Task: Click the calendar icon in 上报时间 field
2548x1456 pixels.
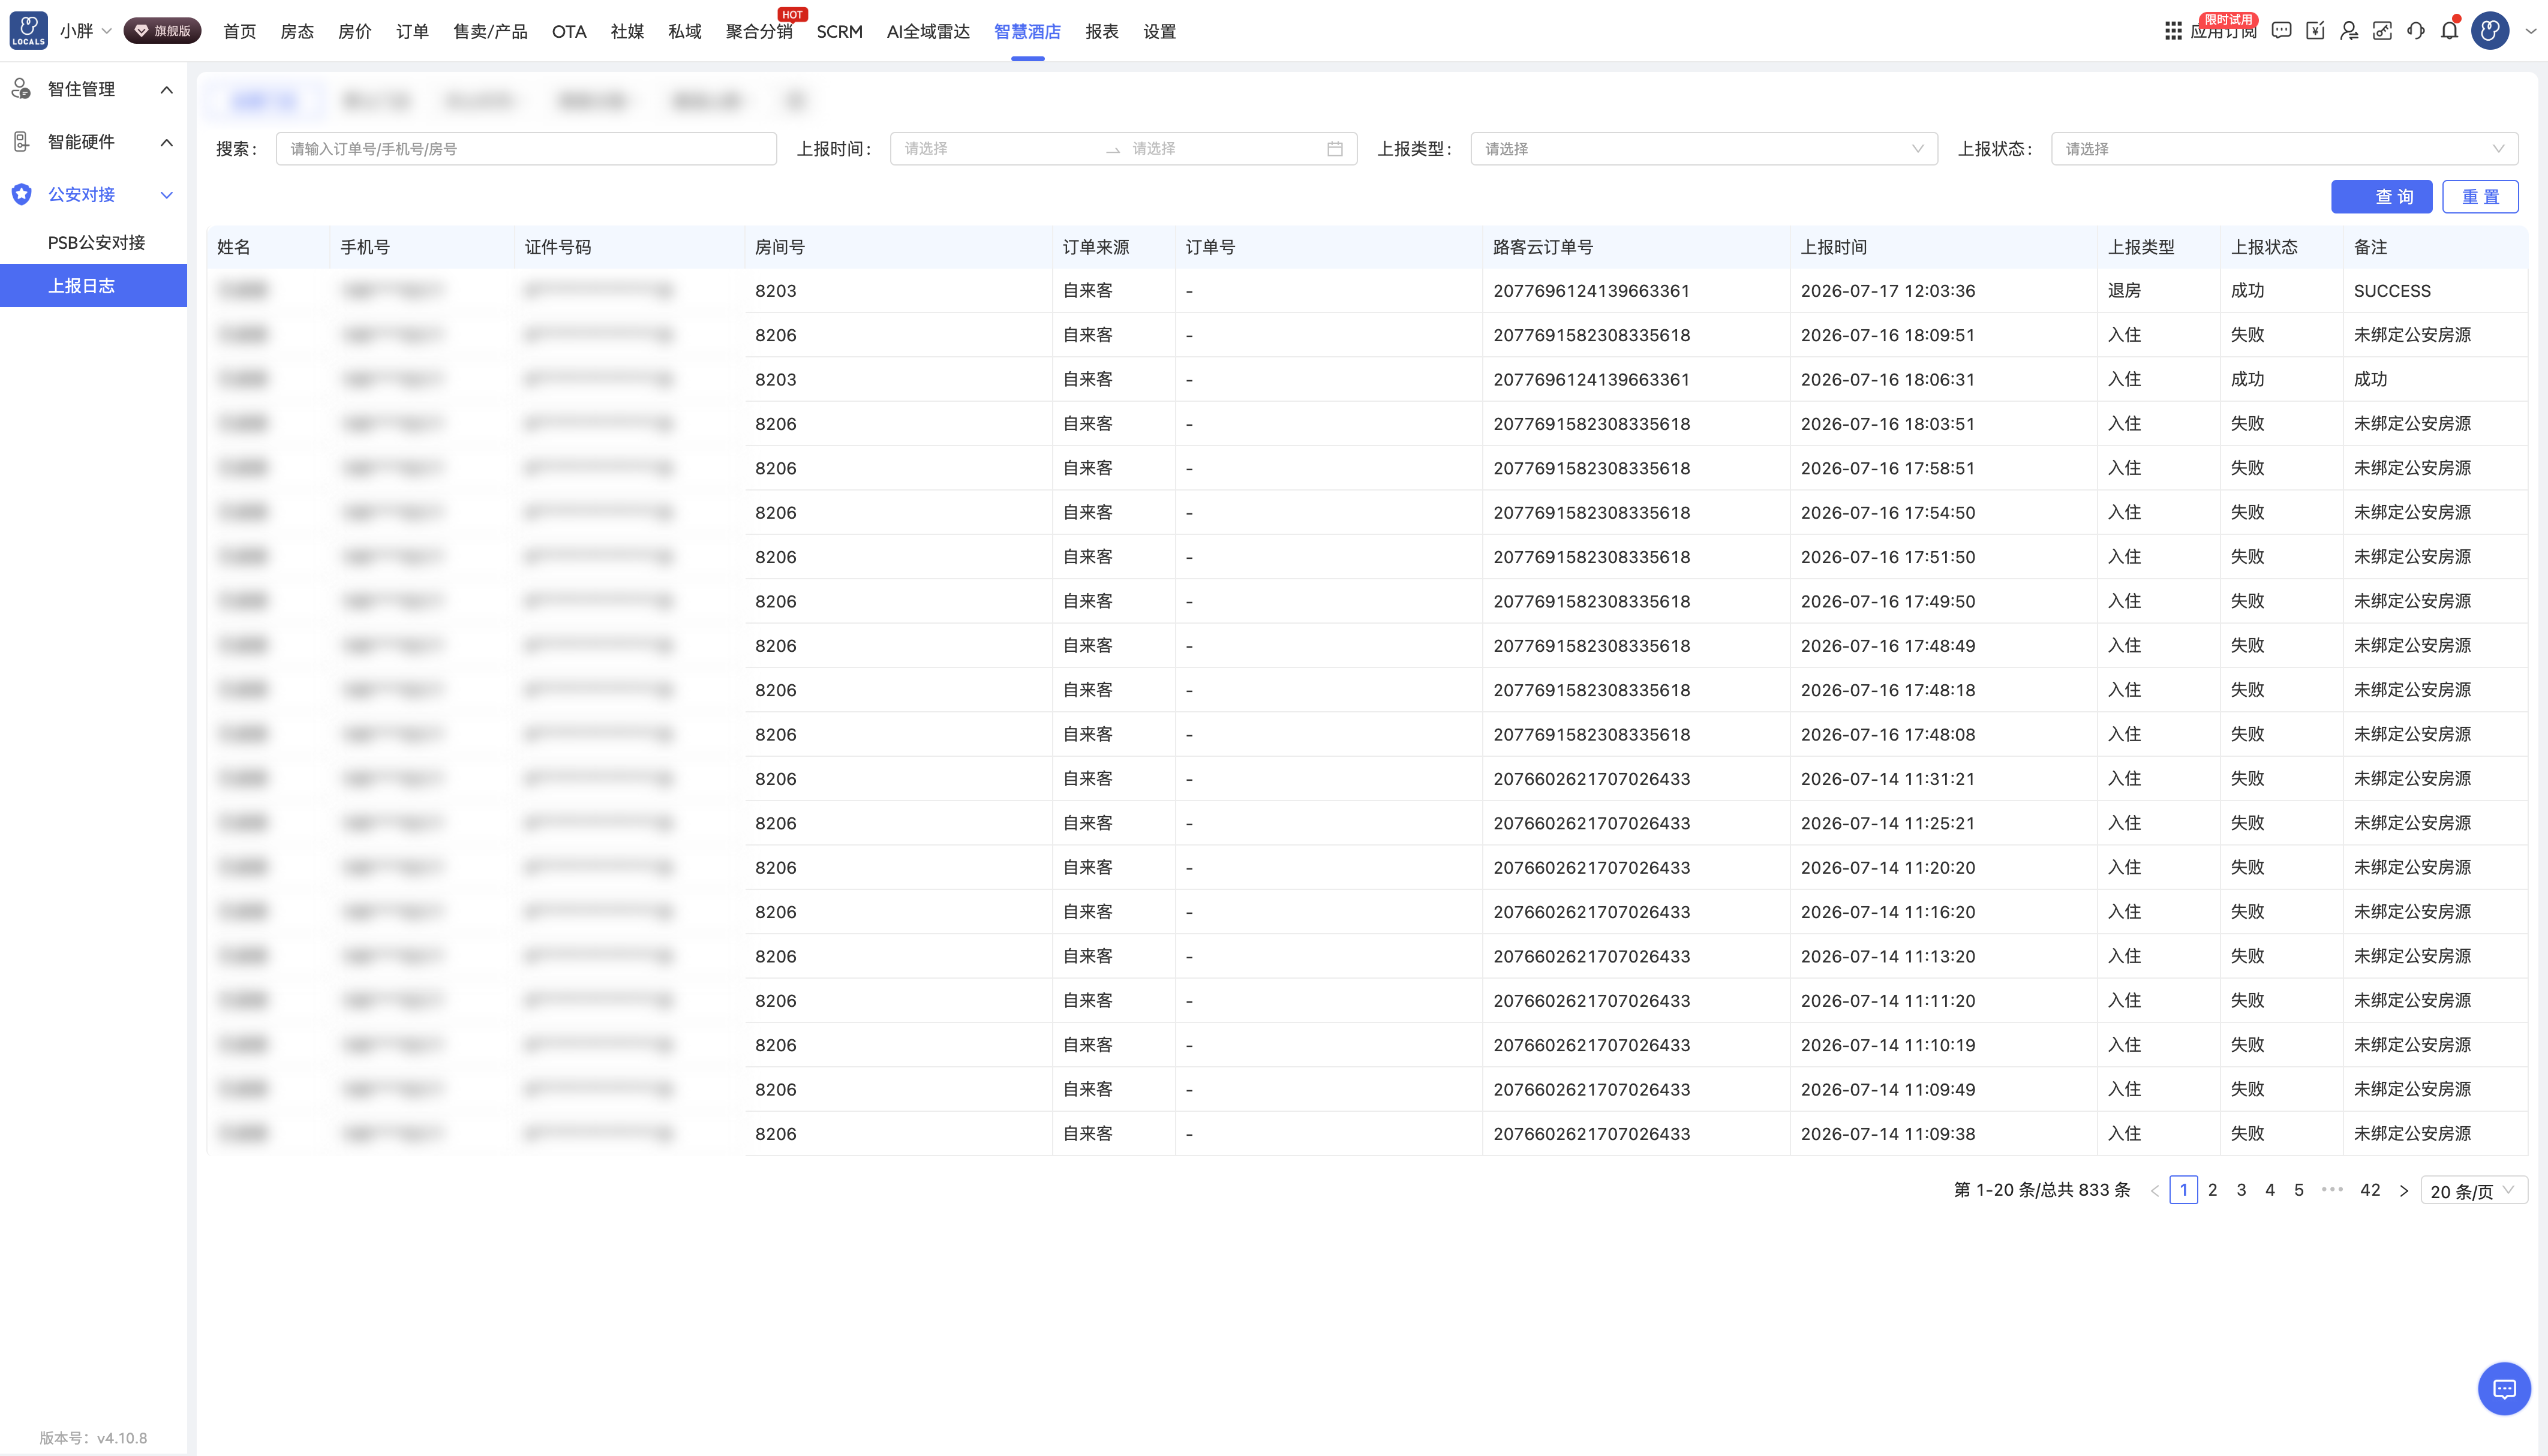Action: [x=1335, y=149]
